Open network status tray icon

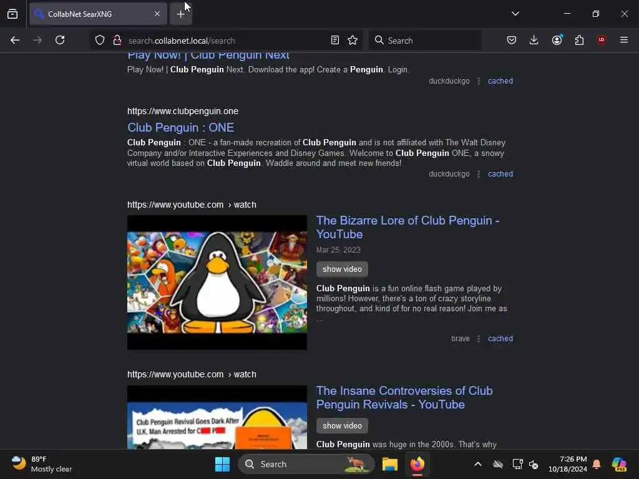(517, 464)
